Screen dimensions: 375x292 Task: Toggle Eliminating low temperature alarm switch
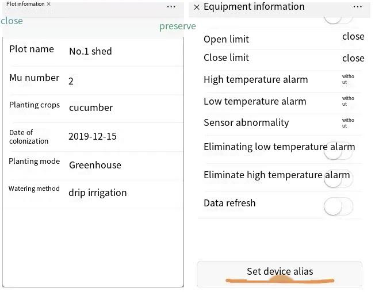pyautogui.click(x=338, y=152)
